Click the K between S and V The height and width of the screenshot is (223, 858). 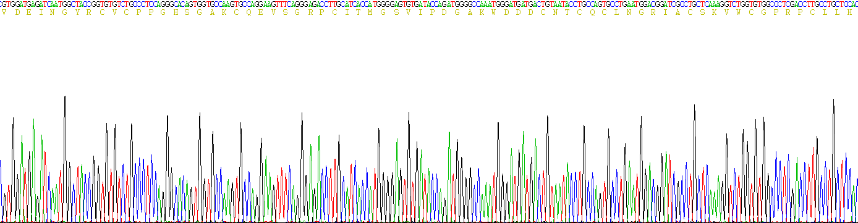(x=714, y=12)
